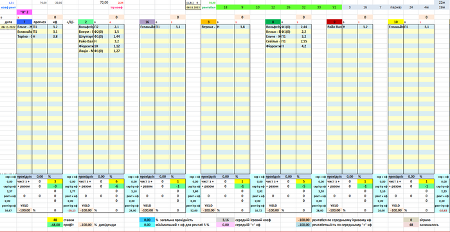
Task: Click the green profit cell -48,00
Action: click(55, 224)
